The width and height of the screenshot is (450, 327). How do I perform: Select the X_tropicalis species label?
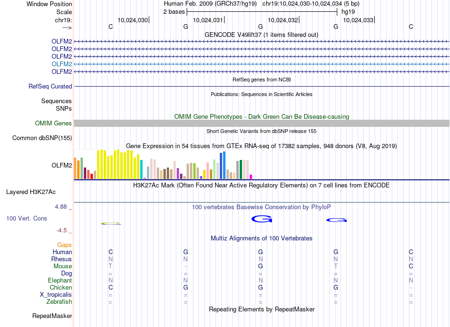click(56, 295)
